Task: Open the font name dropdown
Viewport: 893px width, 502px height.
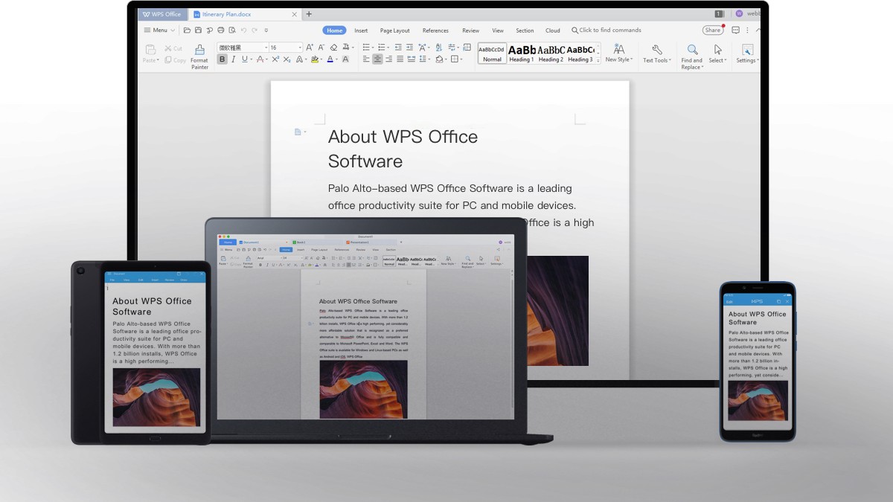Action: pyautogui.click(x=266, y=47)
